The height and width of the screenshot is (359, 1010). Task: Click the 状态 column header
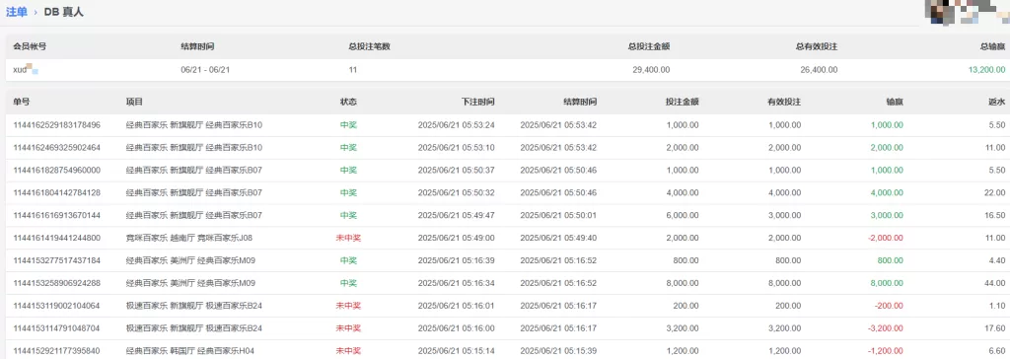(348, 102)
